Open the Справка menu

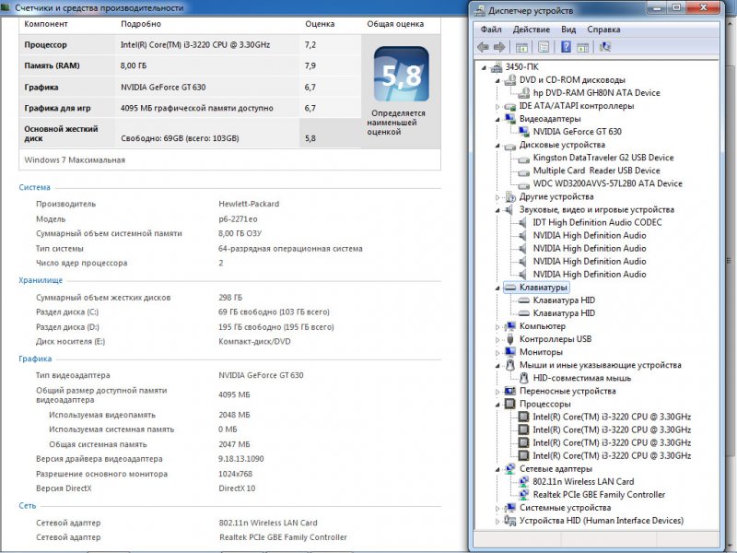[603, 29]
